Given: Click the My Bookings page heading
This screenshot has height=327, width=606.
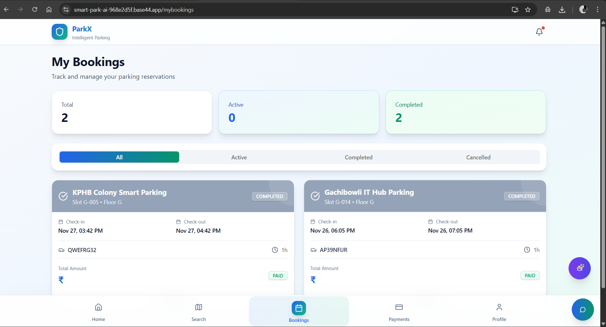Looking at the screenshot, I should click(88, 62).
